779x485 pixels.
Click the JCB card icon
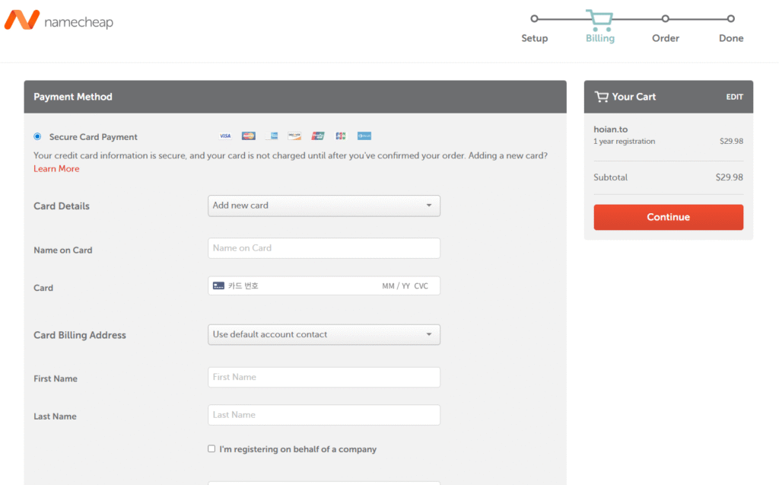(x=341, y=136)
